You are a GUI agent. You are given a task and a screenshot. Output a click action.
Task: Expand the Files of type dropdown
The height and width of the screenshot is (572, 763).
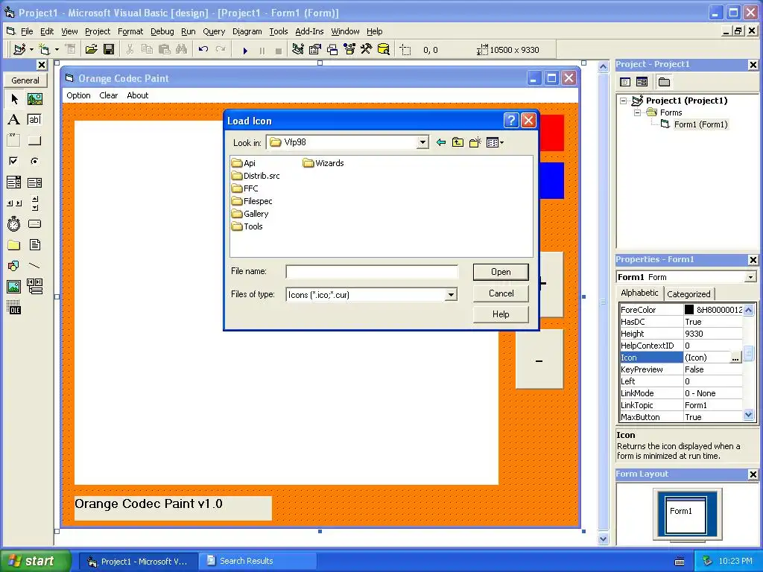click(451, 295)
